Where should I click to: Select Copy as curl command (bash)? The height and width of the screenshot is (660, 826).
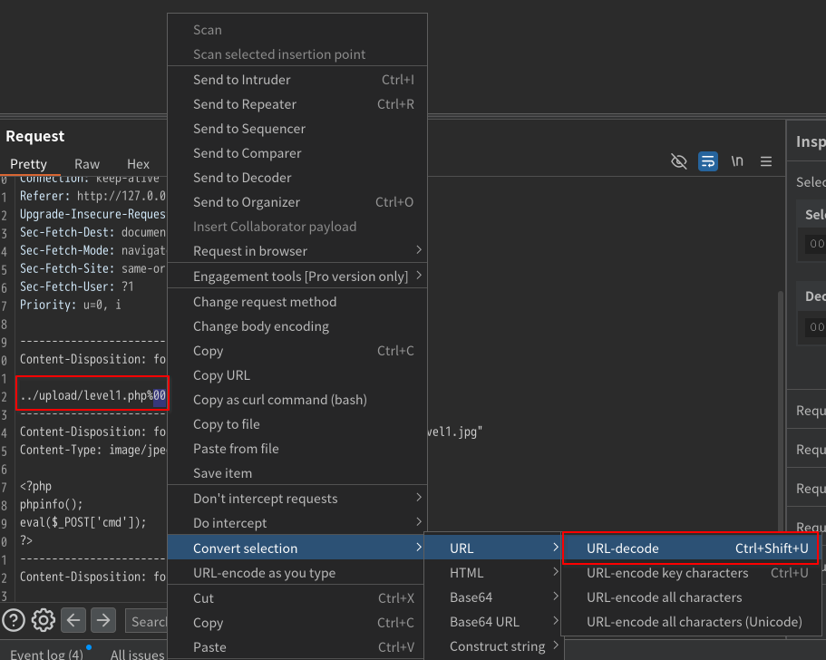point(297,400)
